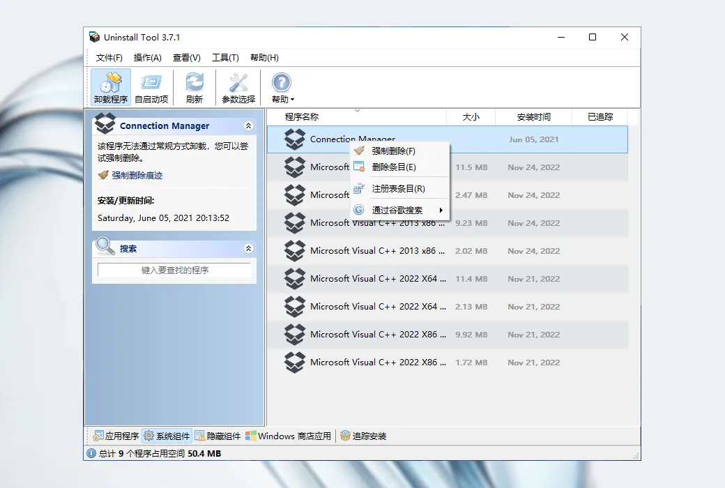Select Visual C++ 2022 X86 9.92 MB row
Image resolution: width=725 pixels, height=488 pixels.
pos(447,335)
